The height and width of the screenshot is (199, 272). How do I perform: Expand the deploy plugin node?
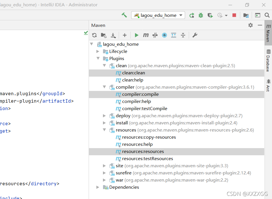(104, 116)
